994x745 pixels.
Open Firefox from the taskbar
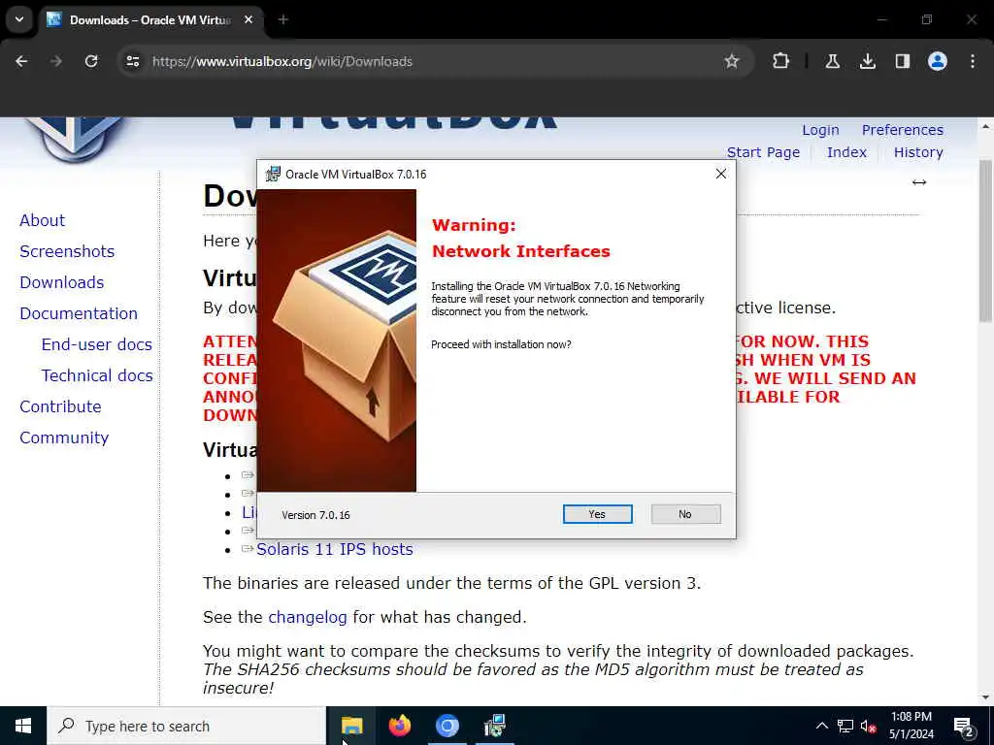tap(399, 726)
